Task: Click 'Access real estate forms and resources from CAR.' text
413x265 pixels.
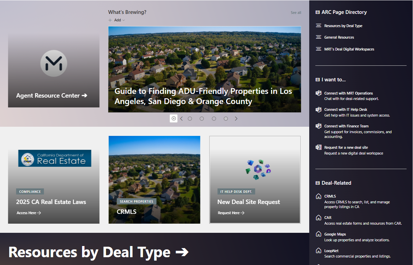Action: pos(363,223)
